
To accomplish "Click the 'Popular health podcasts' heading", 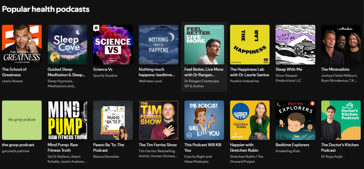I will (x=46, y=9).
